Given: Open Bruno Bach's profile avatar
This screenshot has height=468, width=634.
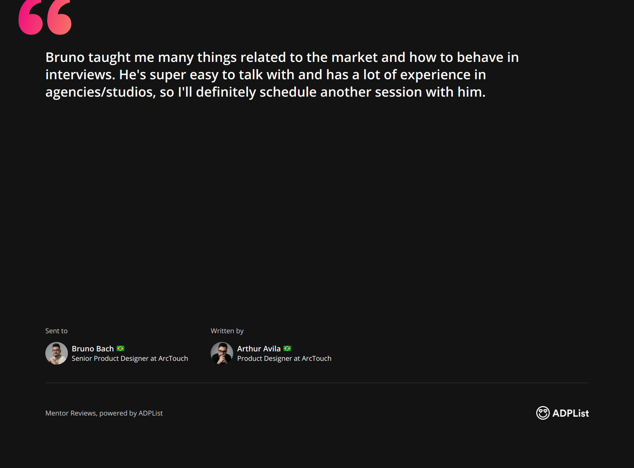Looking at the screenshot, I should click(x=57, y=353).
